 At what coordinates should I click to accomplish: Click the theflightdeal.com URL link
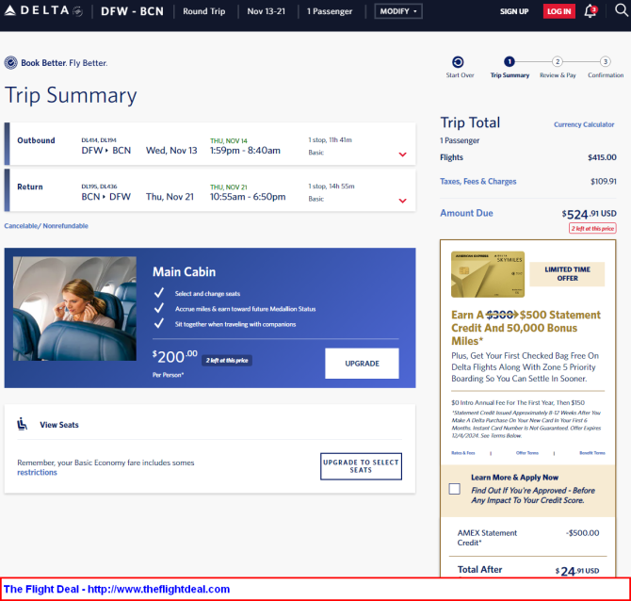point(158,589)
